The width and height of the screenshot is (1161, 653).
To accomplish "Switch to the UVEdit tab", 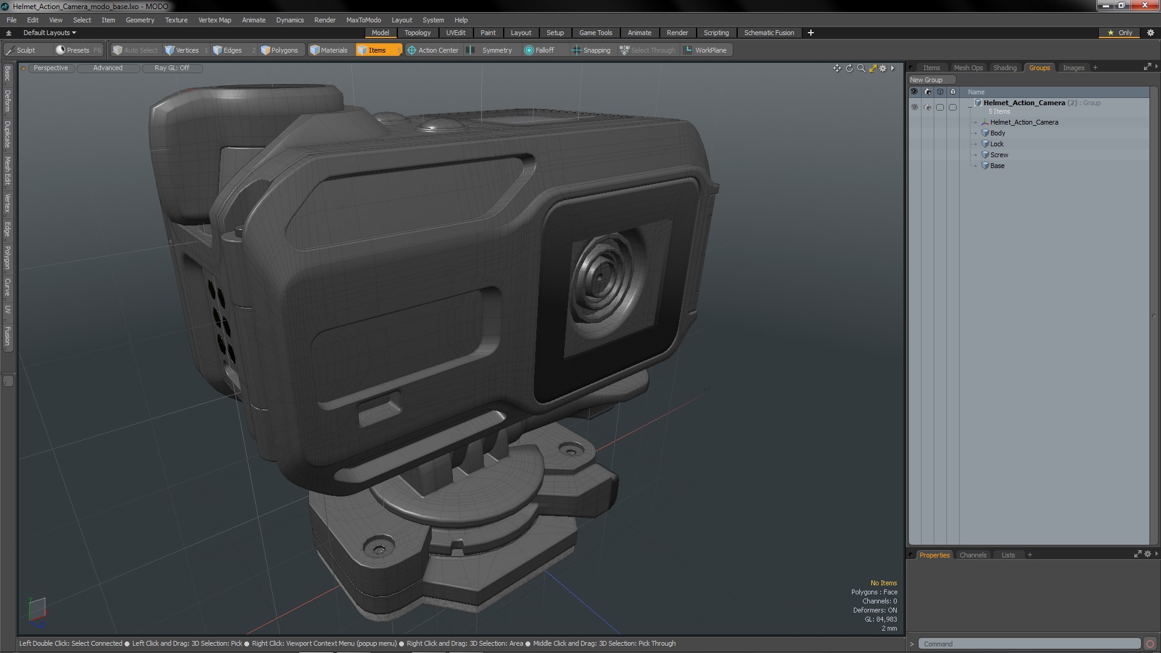I will coord(456,33).
